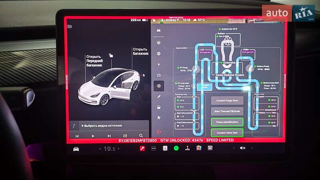320x180 pixels.
Task: Tap the headlights indicator icon
Action: click(x=70, y=26)
